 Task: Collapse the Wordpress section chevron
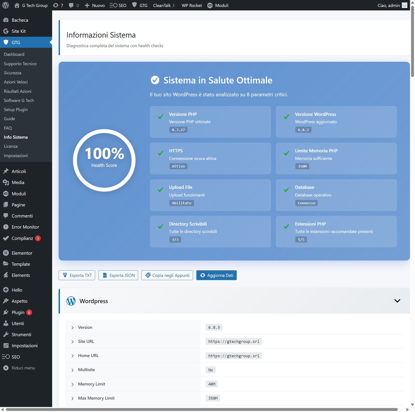coord(397,301)
